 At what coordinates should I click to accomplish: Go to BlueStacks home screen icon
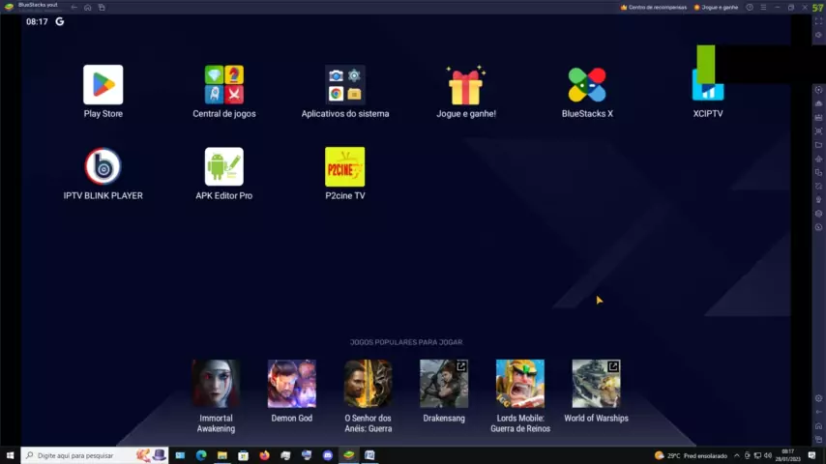click(87, 7)
